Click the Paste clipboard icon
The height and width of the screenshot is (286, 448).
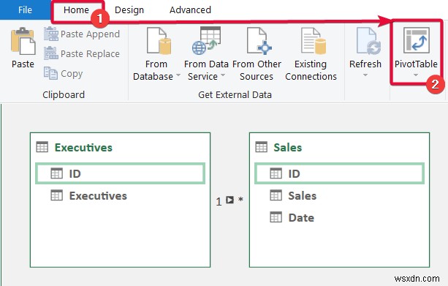point(23,41)
